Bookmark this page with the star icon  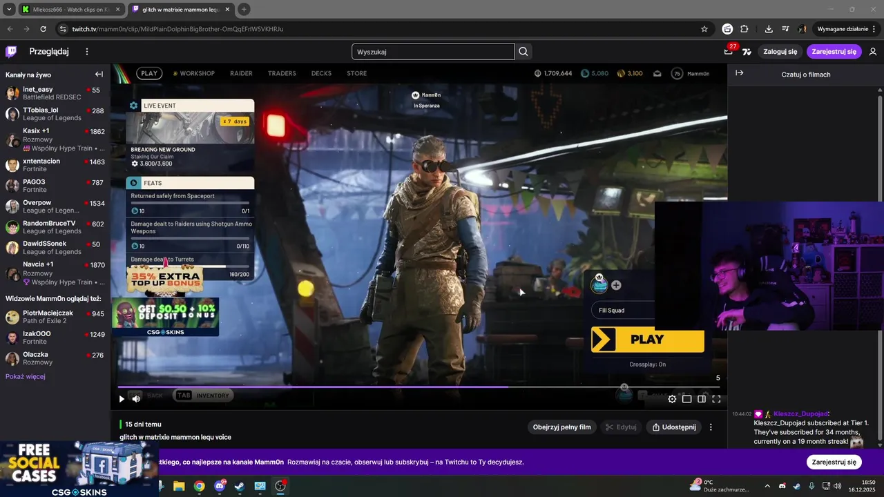click(x=704, y=29)
